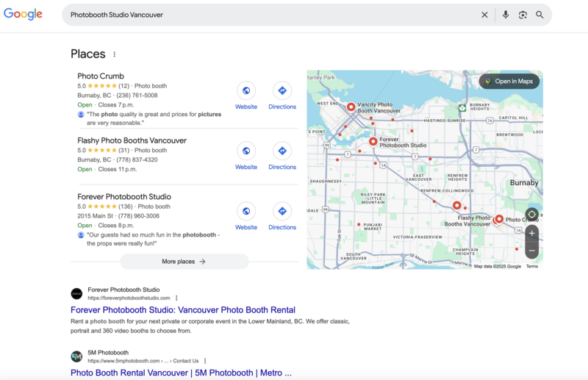Screen dimensions: 588x380
Task: Start voice search with microphone
Action: 506,15
